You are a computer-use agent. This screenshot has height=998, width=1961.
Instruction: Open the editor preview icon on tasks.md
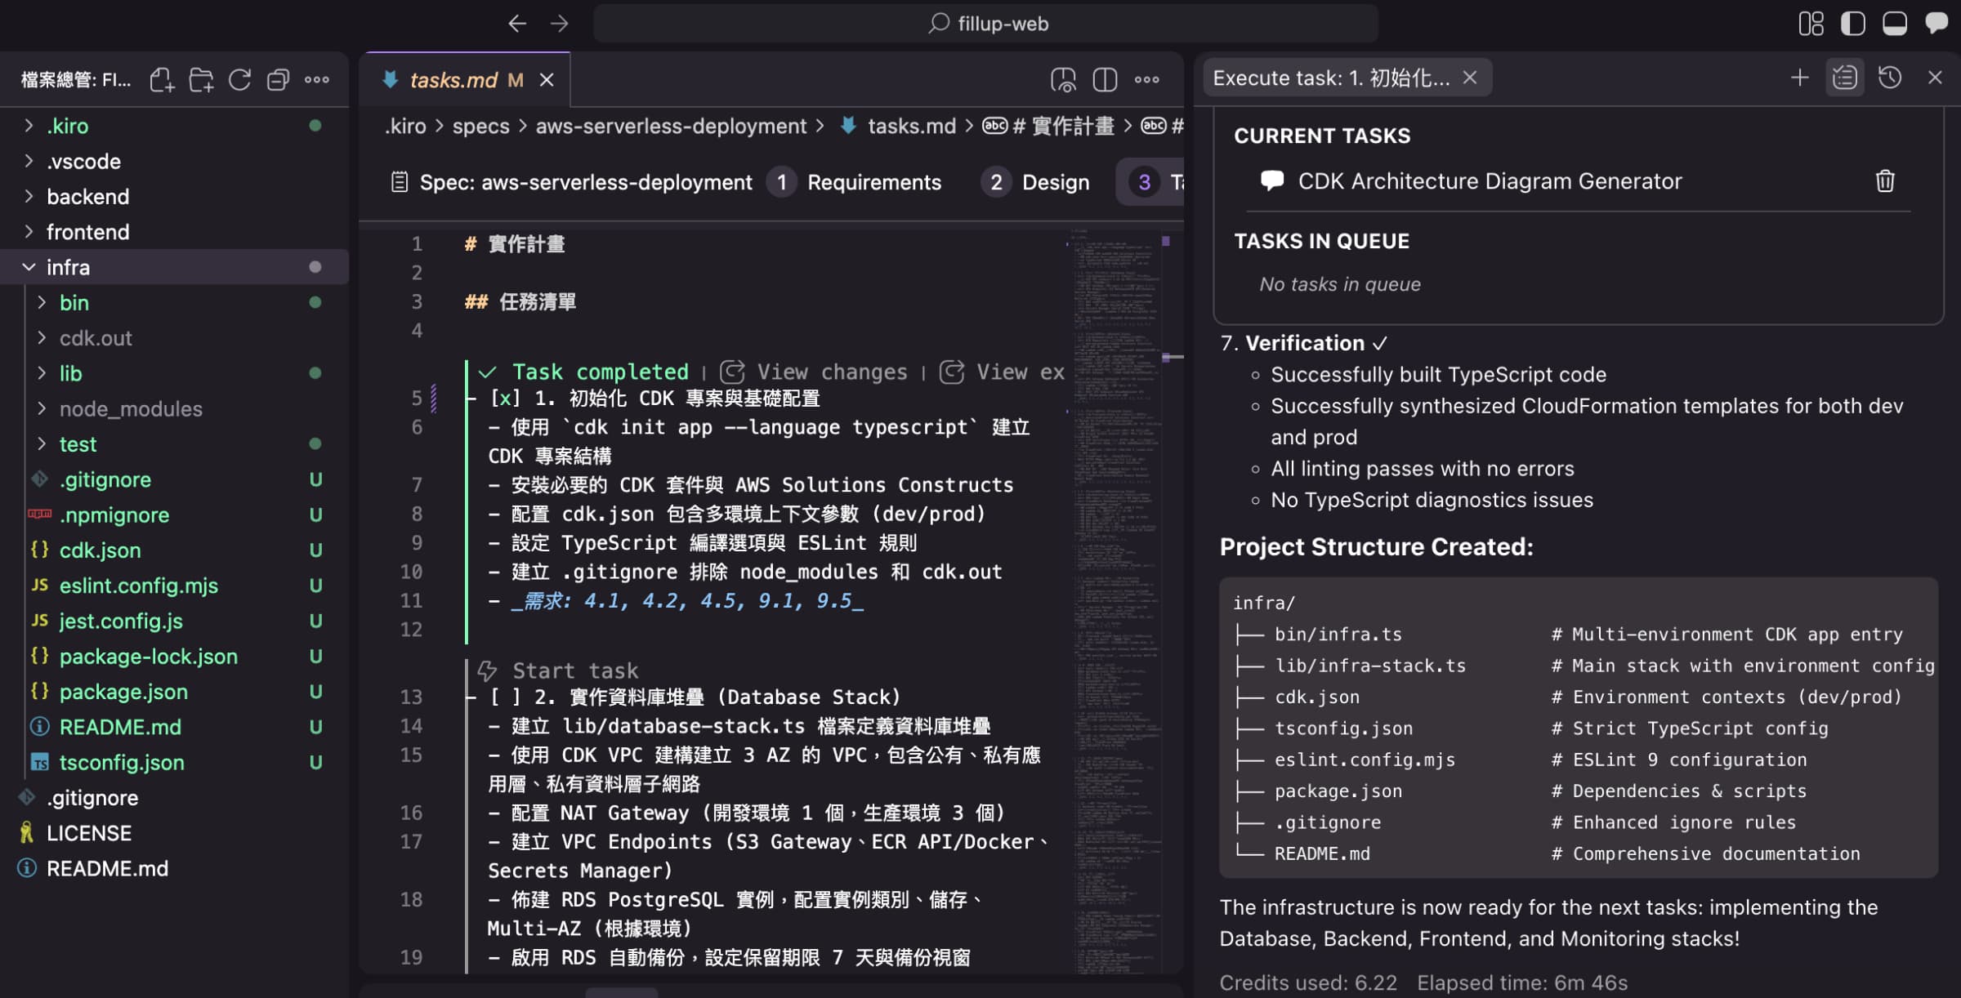point(1064,79)
